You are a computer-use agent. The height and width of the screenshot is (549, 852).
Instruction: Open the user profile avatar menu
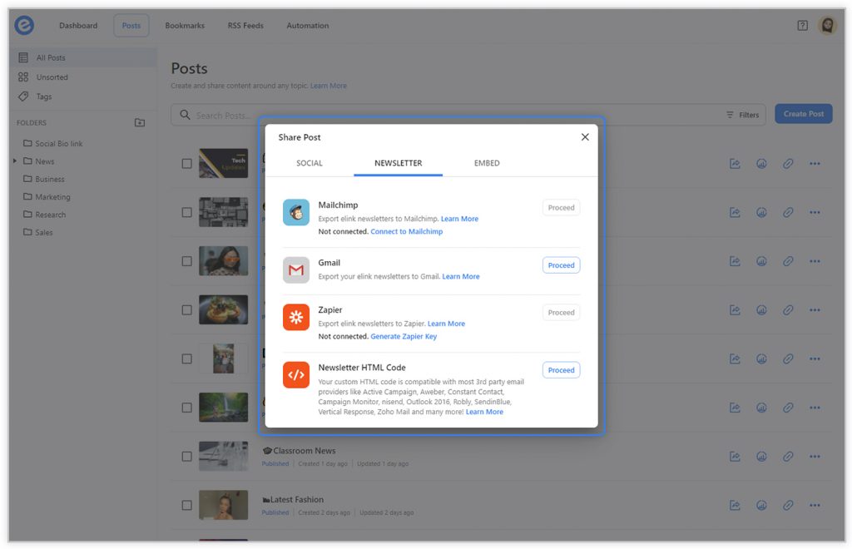point(827,26)
